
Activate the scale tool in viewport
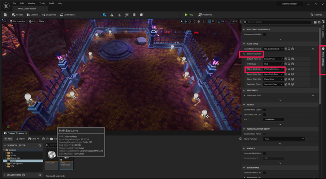pyautogui.click(x=194, y=22)
